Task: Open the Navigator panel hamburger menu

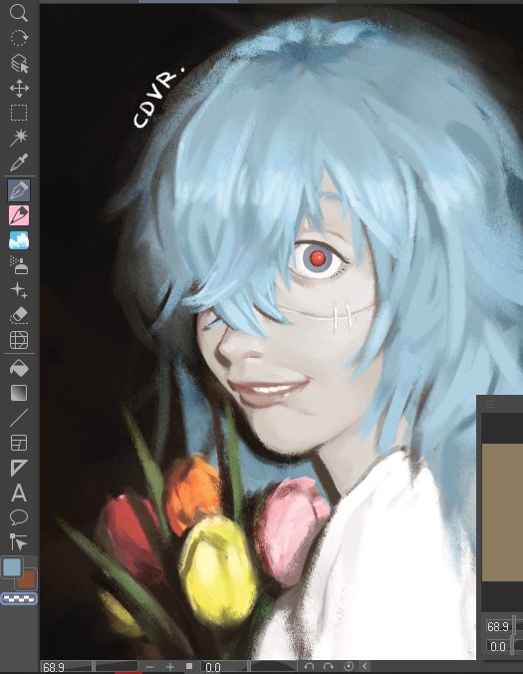Action: (x=489, y=404)
